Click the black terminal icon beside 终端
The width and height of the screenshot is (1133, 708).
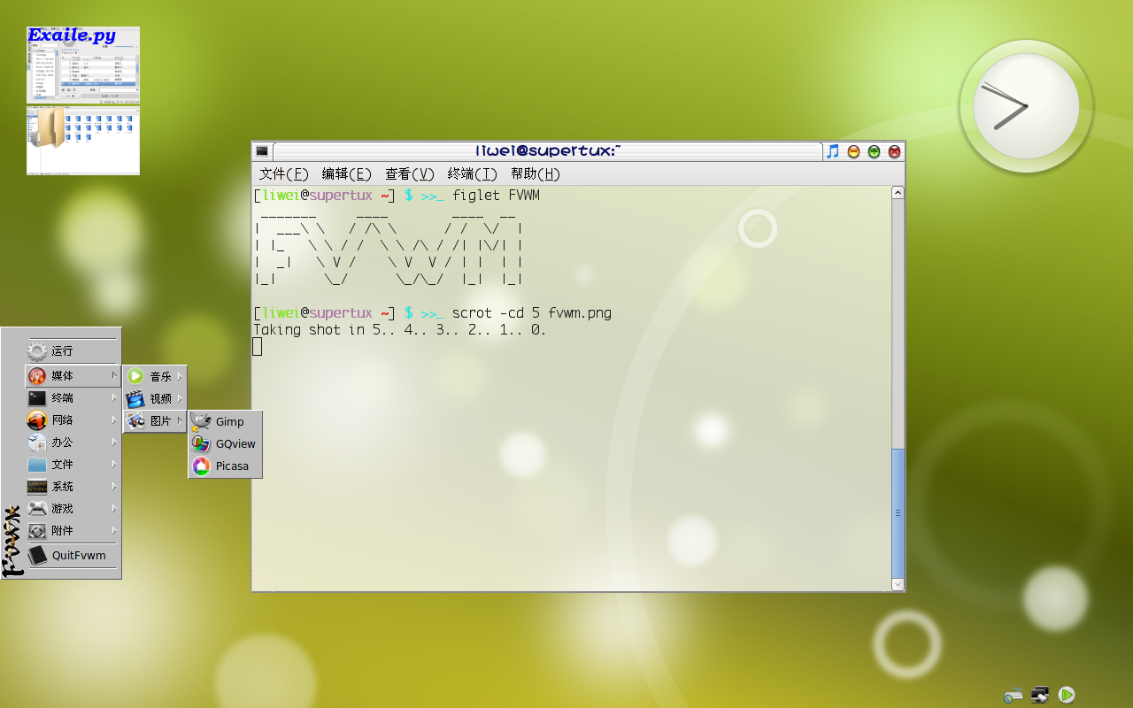pos(37,398)
